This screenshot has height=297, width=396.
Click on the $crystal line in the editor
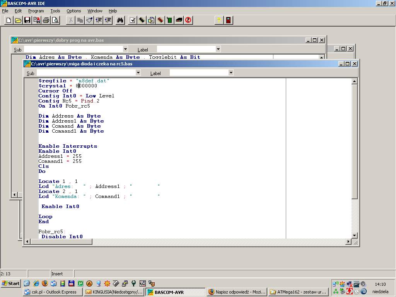(68, 86)
